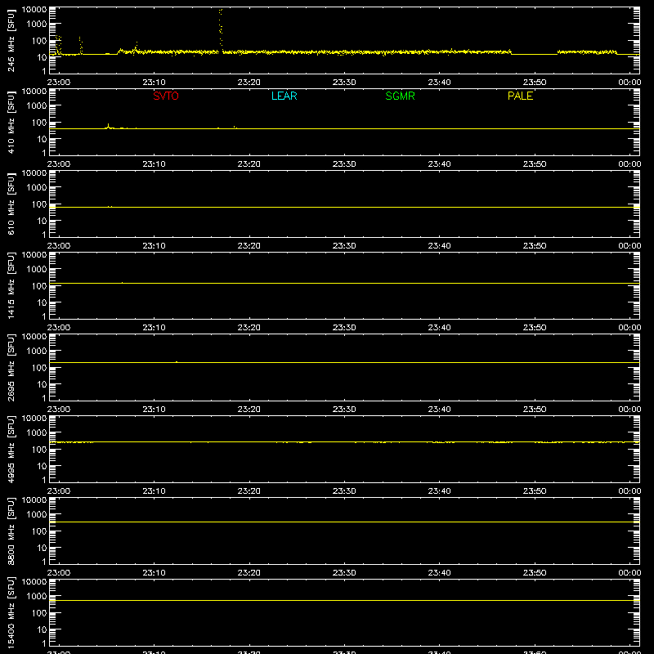Click the 245 MHz spike just after 23:02
This screenshot has height=654, width=654.
point(80,46)
